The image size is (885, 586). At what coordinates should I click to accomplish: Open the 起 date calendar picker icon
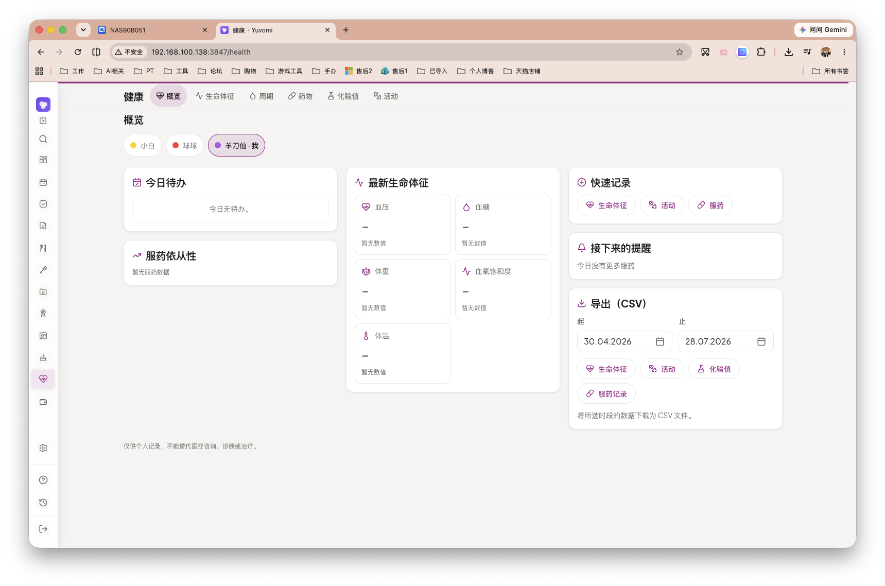coord(660,341)
